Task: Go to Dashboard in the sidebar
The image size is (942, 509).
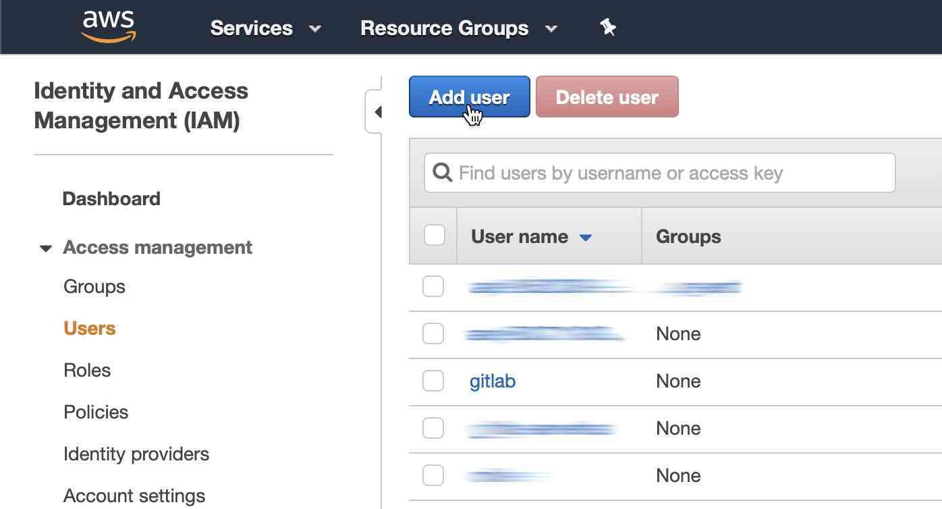Action: [x=111, y=199]
